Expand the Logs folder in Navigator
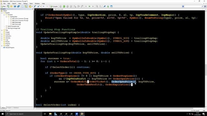Screen dimensions: 207x116 click(x=2, y=40)
